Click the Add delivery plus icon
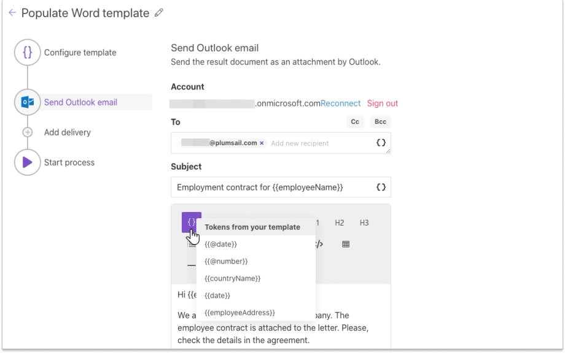This screenshot has height=353, width=565. pos(28,132)
